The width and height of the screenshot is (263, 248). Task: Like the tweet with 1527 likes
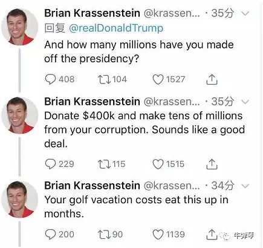click(x=158, y=79)
